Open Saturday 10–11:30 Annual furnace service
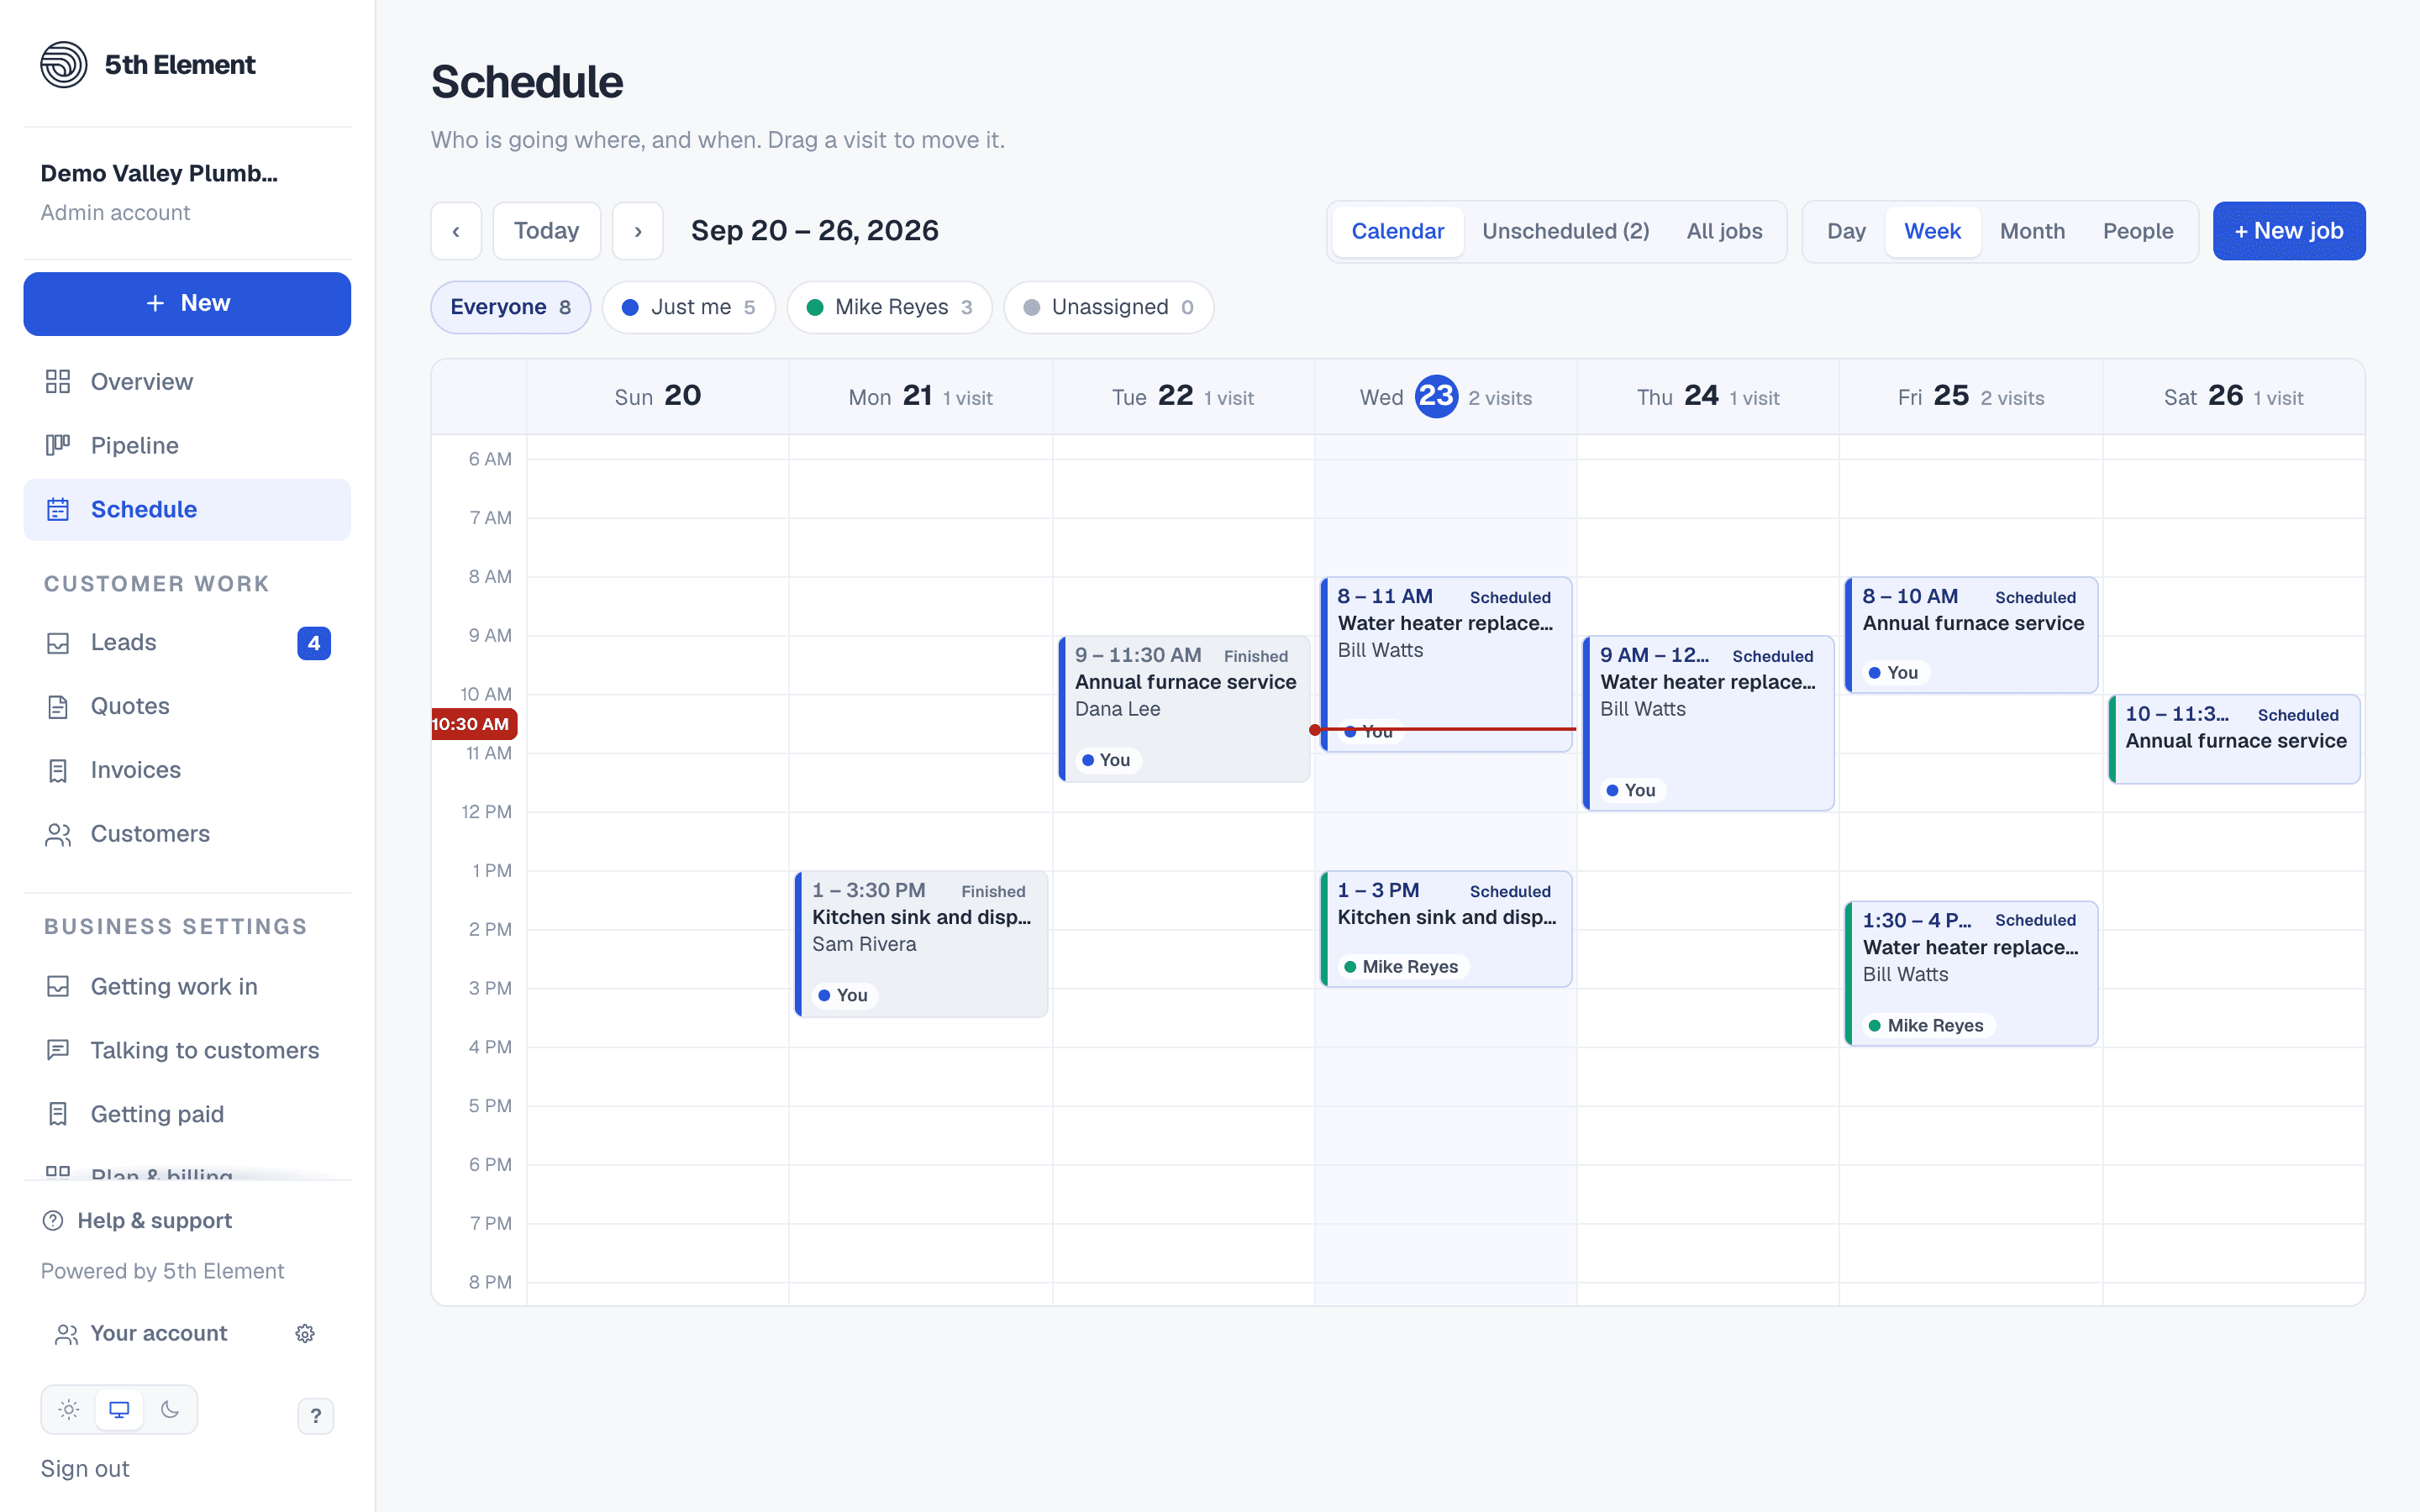The image size is (2420, 1512). (x=2234, y=739)
